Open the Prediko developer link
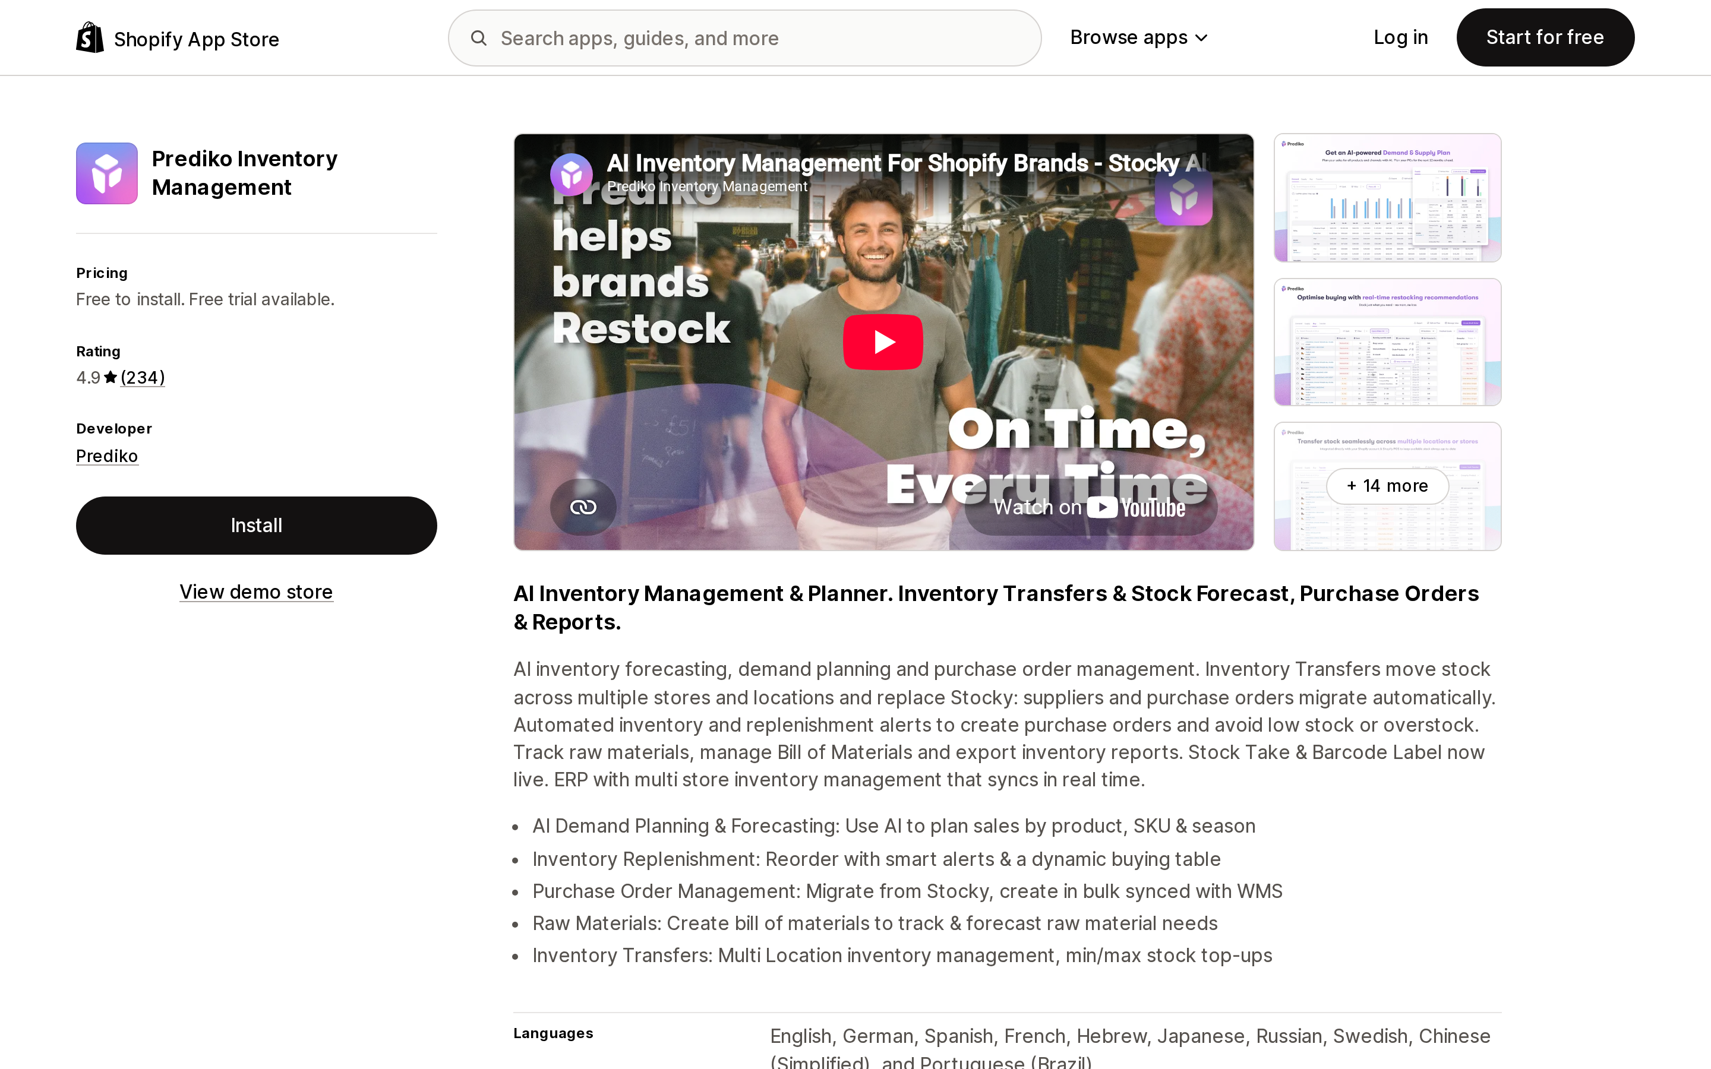Image resolution: width=1711 pixels, height=1069 pixels. (x=107, y=456)
